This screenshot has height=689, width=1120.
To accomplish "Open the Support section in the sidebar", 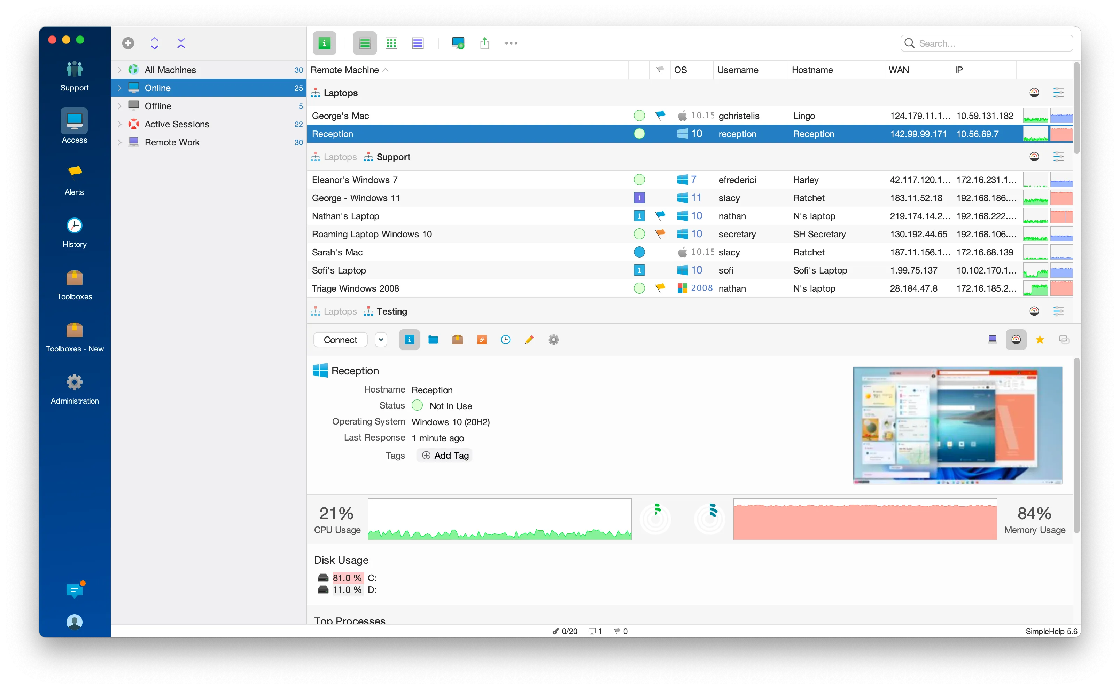I will coord(74,75).
